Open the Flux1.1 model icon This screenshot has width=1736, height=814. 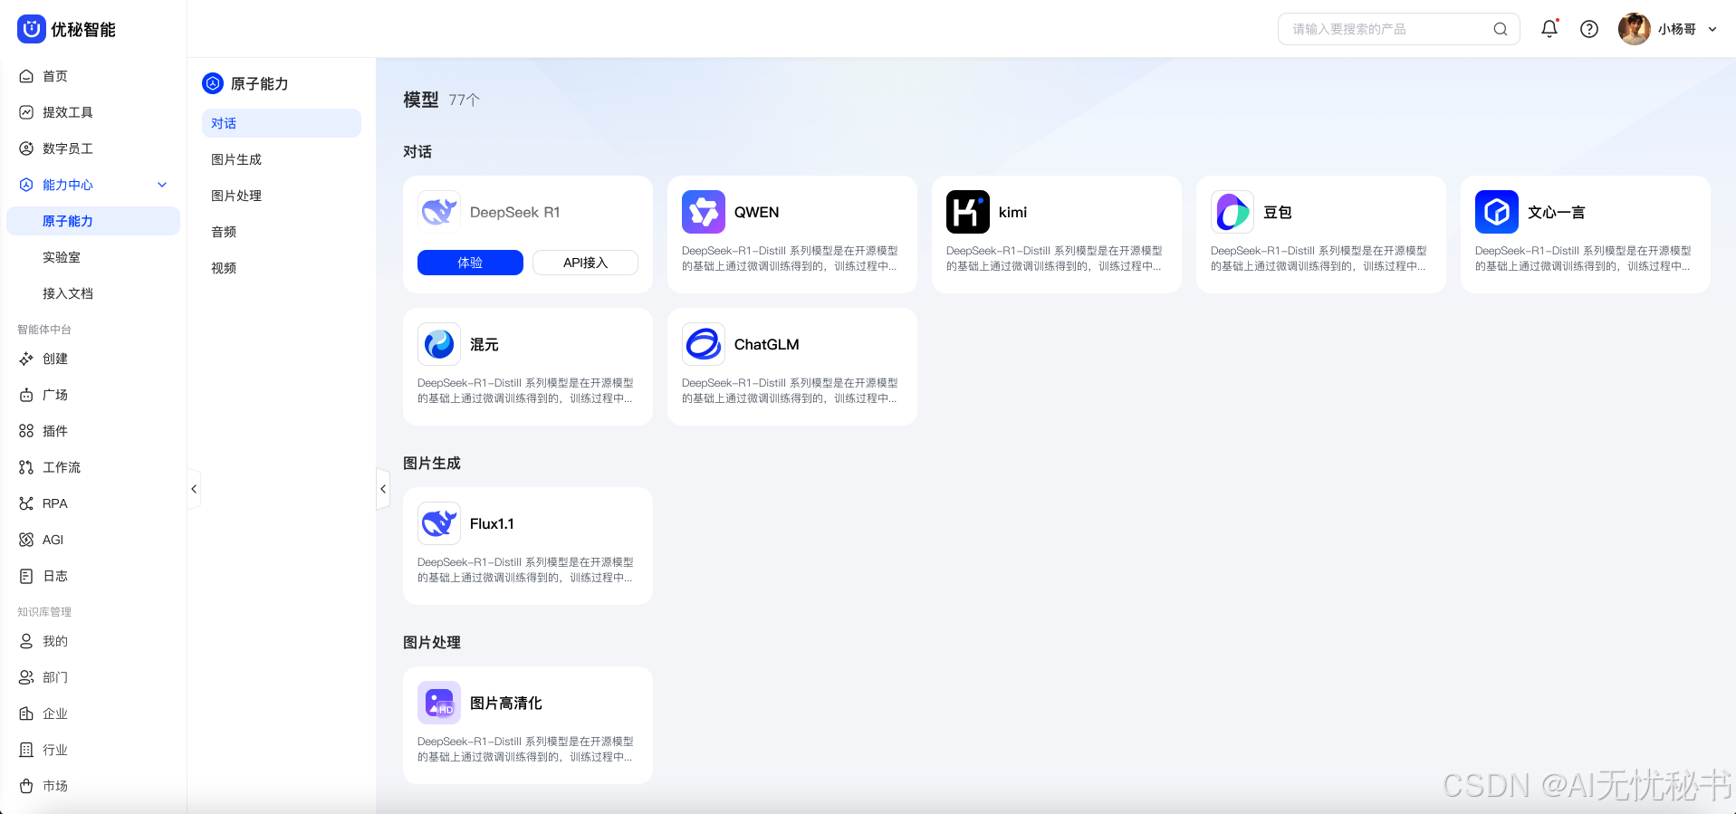(439, 523)
